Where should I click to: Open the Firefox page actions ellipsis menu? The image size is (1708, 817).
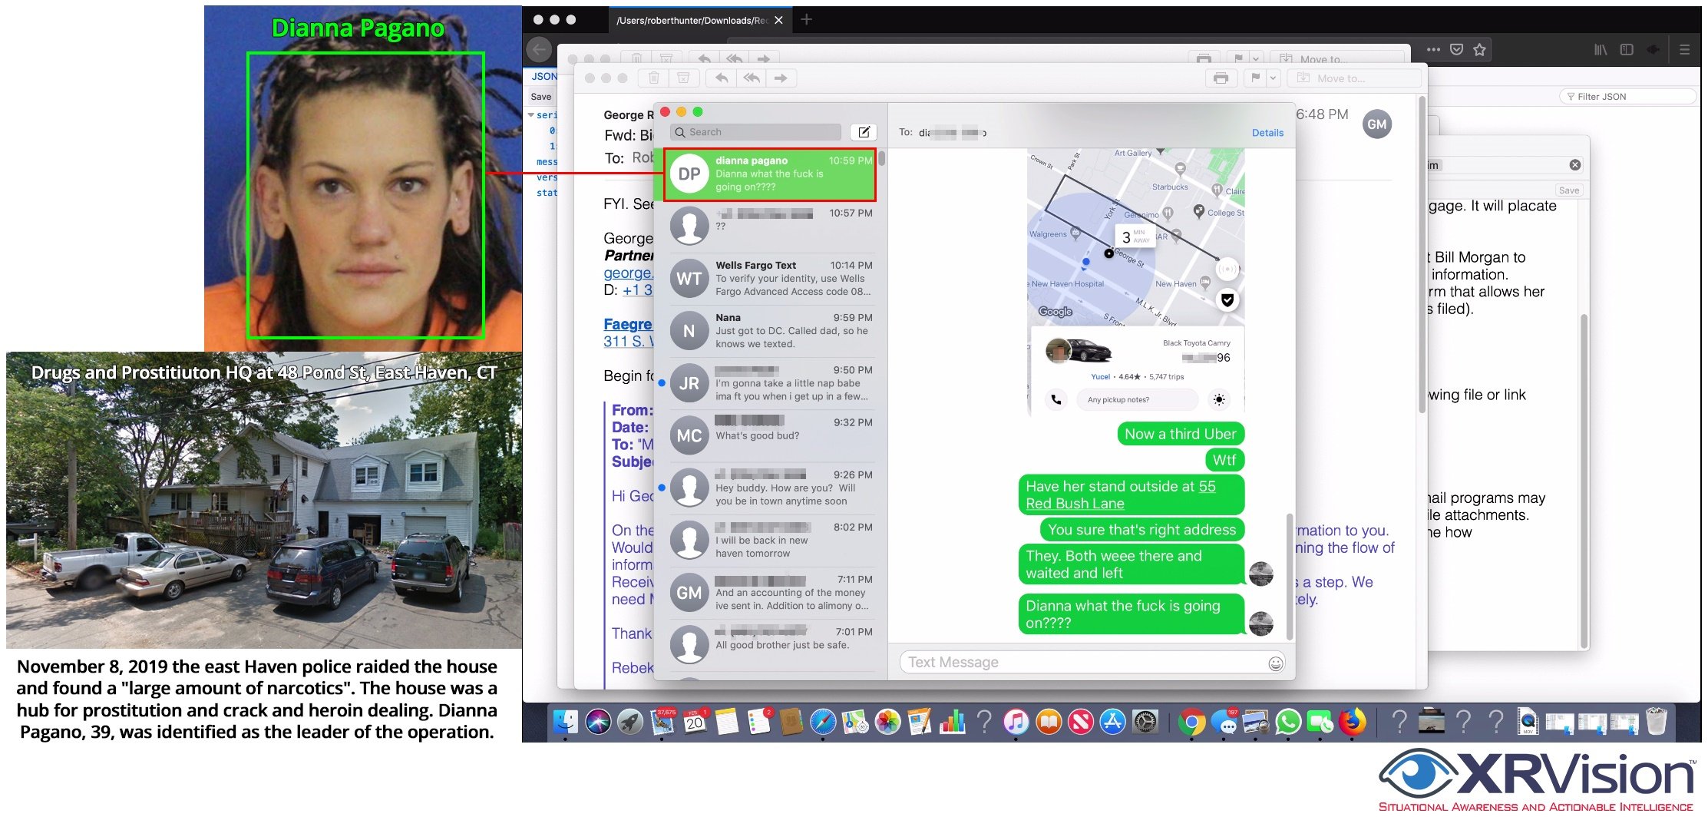coord(1433,50)
